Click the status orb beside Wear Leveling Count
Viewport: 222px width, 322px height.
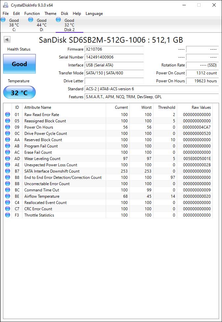(8, 158)
